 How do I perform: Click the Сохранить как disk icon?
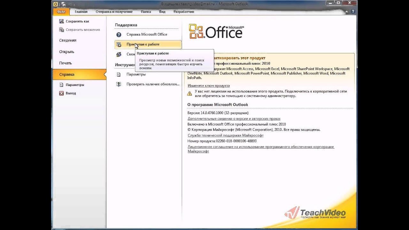click(61, 21)
